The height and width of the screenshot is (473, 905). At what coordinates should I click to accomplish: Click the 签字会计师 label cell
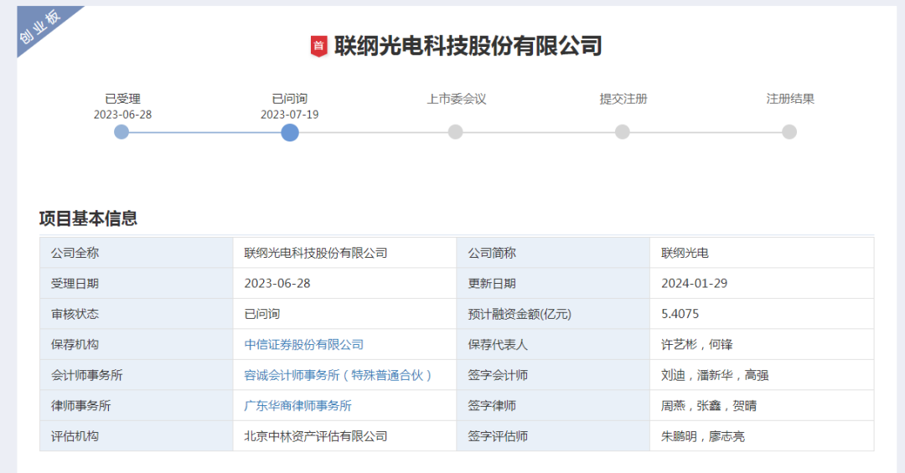point(553,375)
